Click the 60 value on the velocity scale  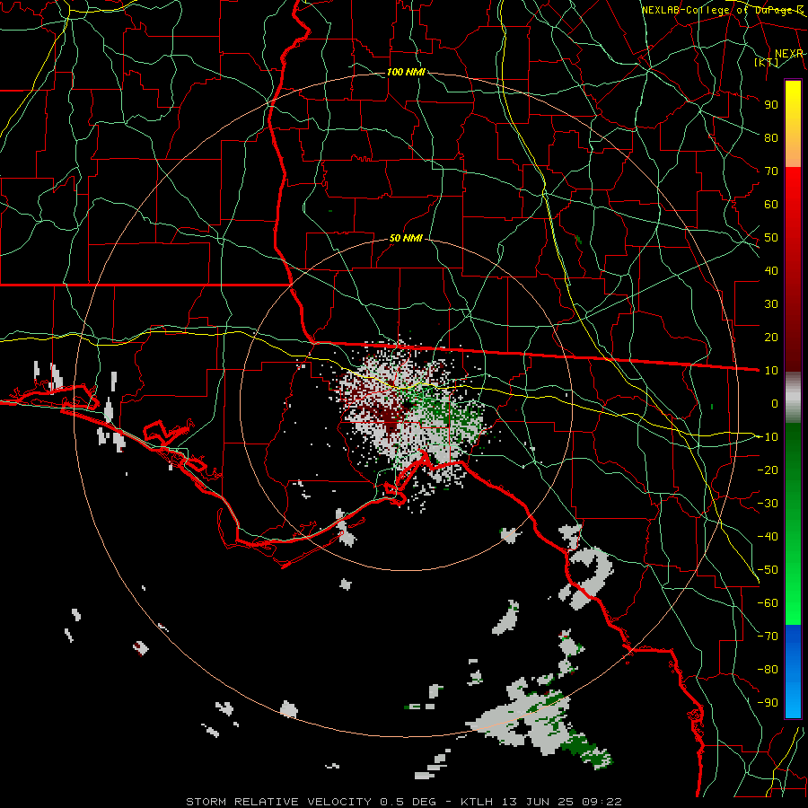tap(771, 204)
